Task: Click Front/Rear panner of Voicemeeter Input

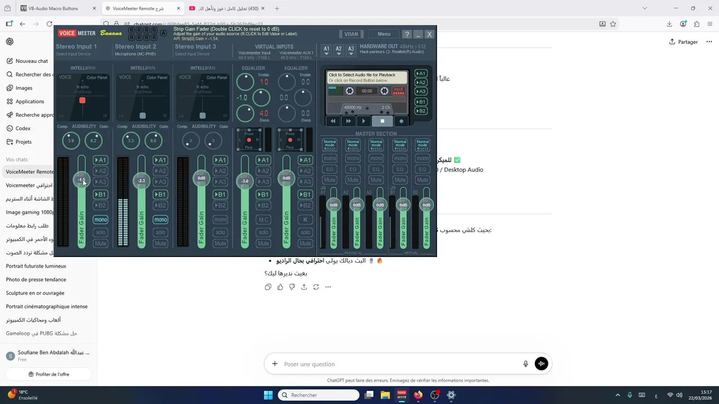Action: tap(249, 140)
